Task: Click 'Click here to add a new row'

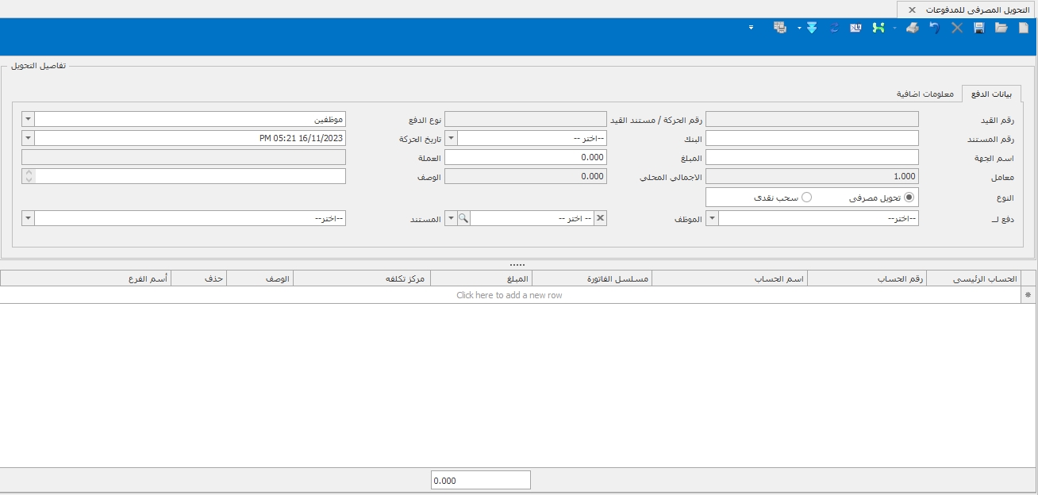Action: click(x=509, y=295)
